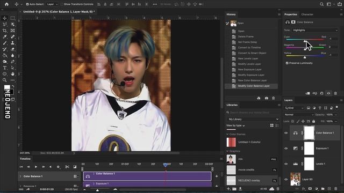Click the Yellow-Blue slider handle

[305, 57]
